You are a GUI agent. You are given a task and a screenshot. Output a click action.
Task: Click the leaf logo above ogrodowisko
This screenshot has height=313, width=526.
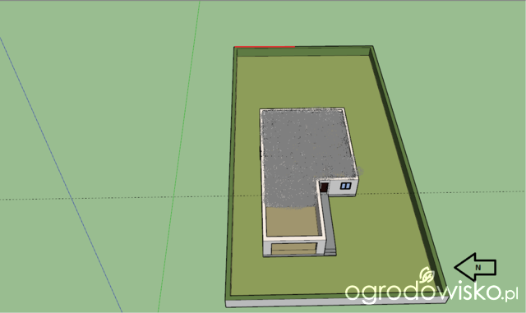point(427,275)
